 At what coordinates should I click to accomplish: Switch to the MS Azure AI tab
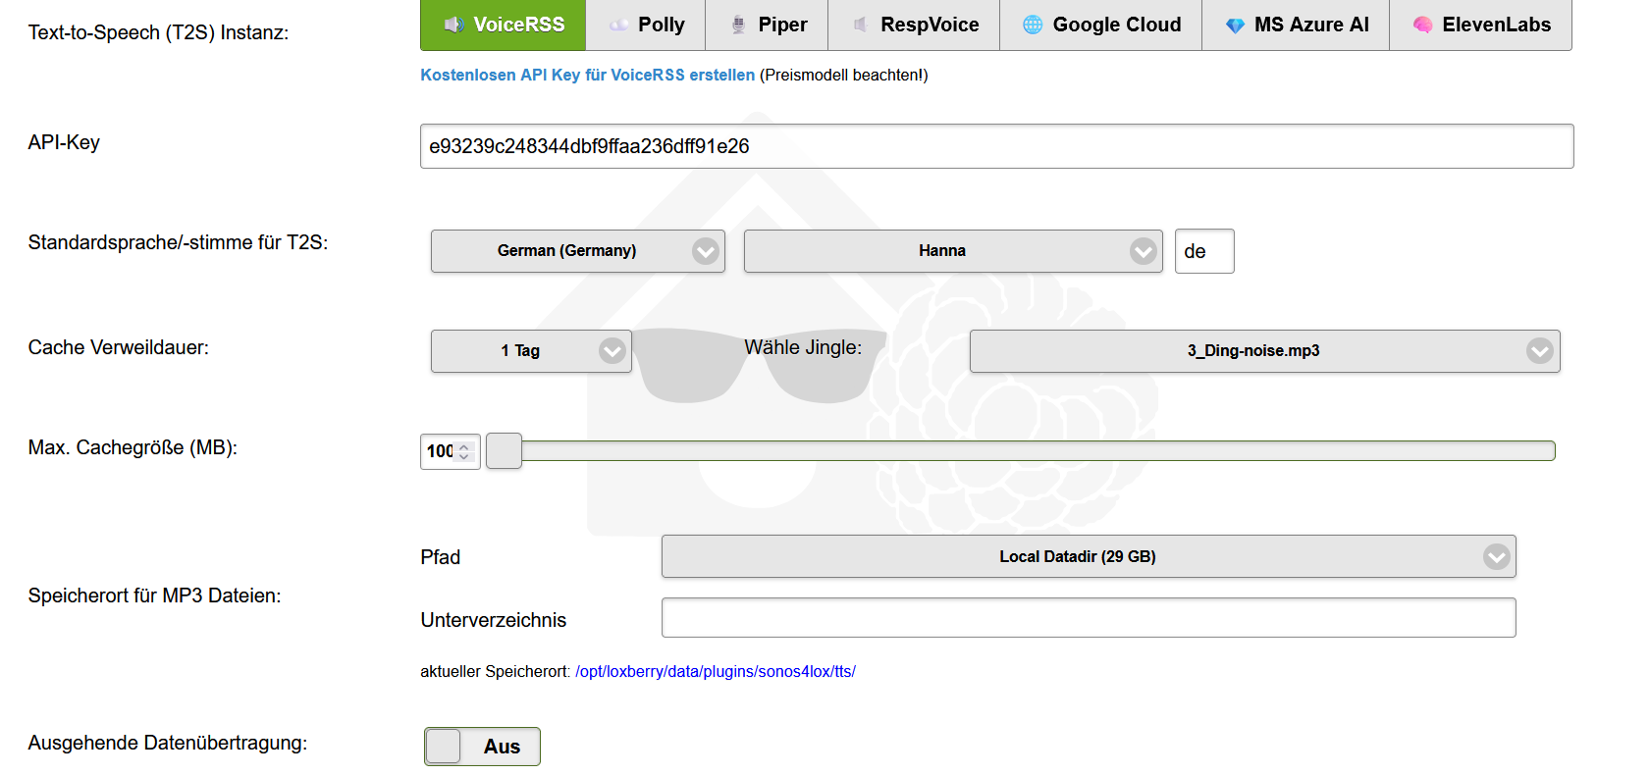[1296, 25]
